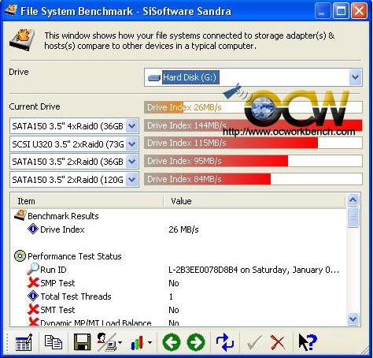Image resolution: width=373 pixels, height=358 pixels.
Task: Save results with the floppy disk icon
Action: click(x=82, y=342)
